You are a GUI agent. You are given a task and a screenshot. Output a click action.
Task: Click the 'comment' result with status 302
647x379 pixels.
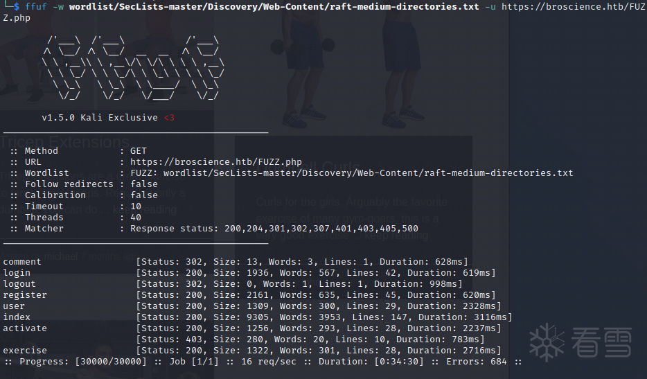[x=236, y=262]
